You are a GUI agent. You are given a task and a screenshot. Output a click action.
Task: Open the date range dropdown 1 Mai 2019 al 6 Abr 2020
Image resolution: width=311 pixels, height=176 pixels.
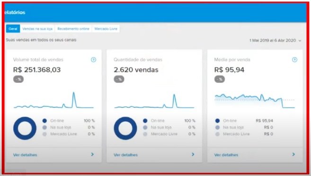click(x=275, y=40)
